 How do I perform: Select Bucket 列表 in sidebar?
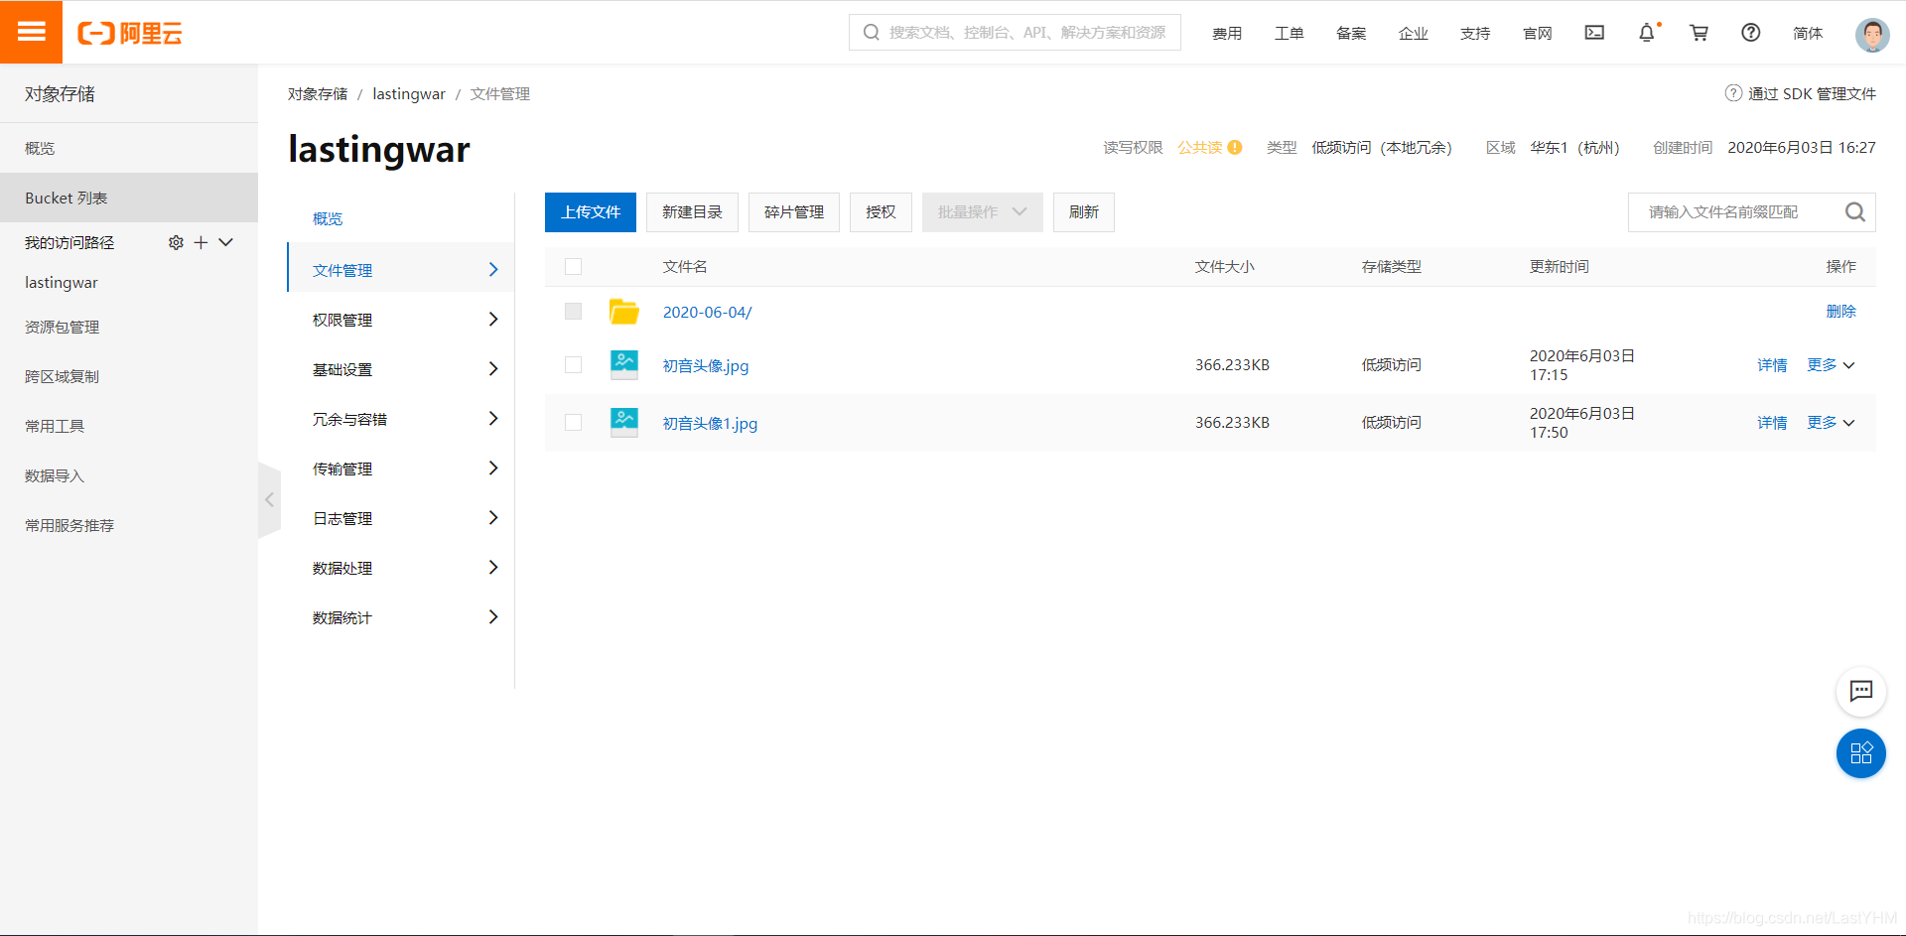(x=129, y=198)
